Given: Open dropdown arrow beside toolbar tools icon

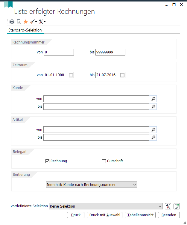Looking at the screenshot, I should coord(45,22).
